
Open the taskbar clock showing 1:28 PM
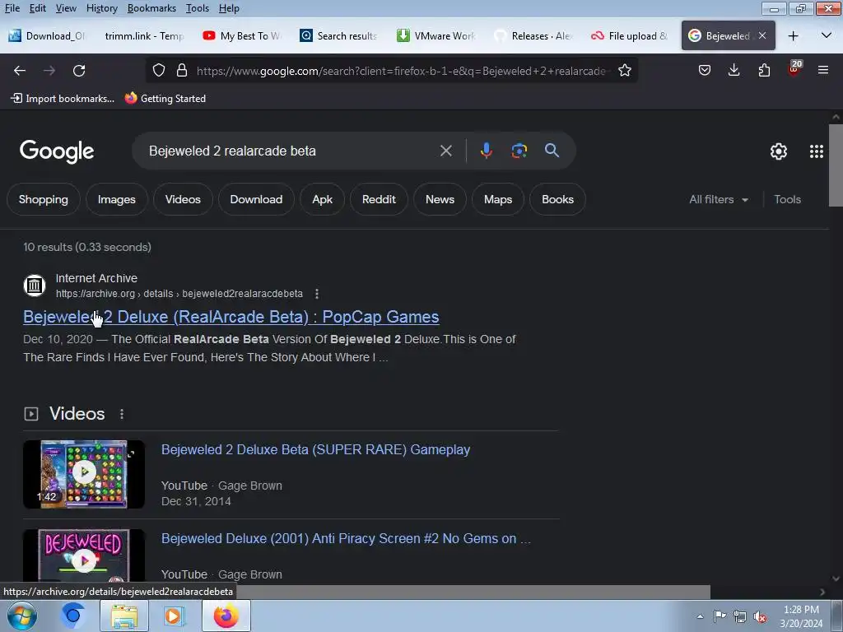point(801,616)
